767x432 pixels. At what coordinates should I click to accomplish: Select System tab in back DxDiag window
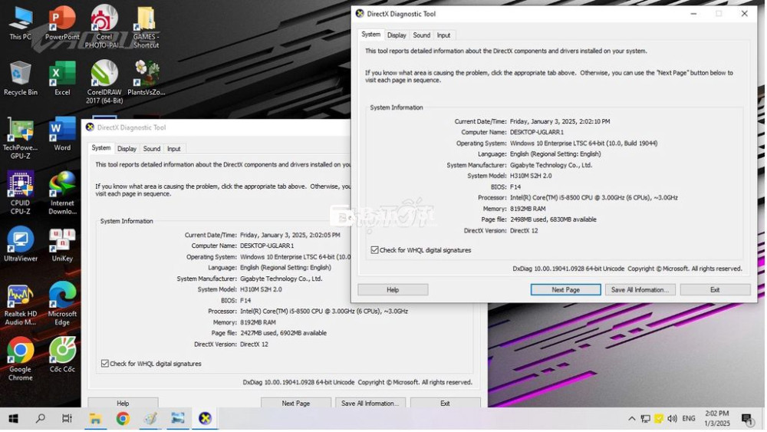(x=100, y=148)
